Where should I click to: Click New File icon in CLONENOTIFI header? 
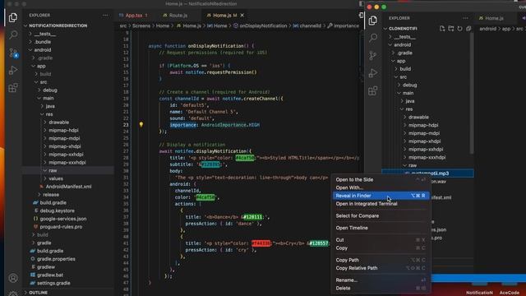(x=442, y=29)
